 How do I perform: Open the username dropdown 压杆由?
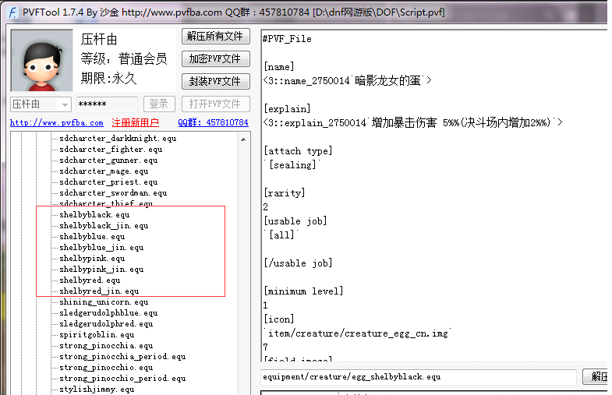(x=41, y=104)
